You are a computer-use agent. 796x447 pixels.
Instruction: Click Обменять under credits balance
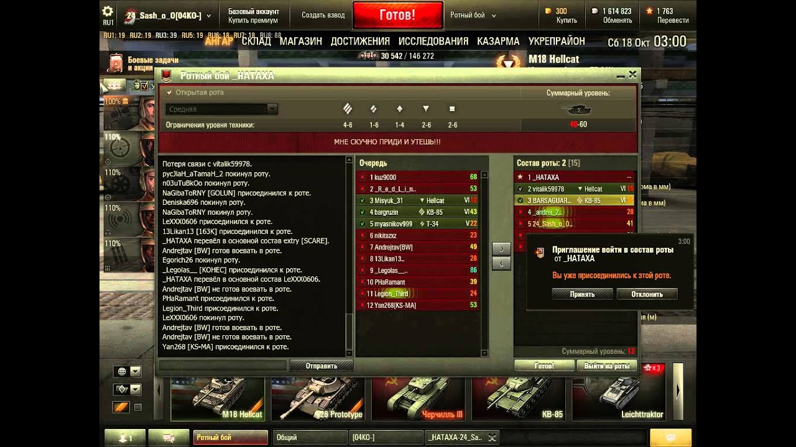618,20
